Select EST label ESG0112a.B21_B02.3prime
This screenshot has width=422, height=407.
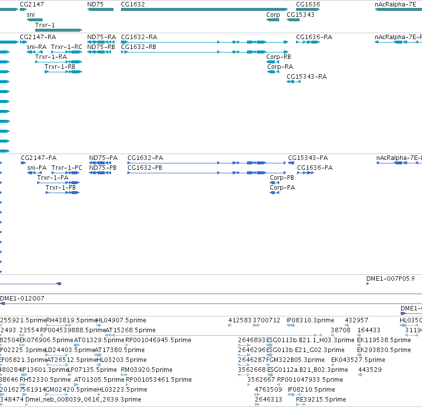pyautogui.click(x=307, y=370)
